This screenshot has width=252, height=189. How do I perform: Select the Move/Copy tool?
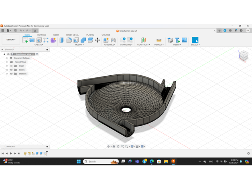click(x=98, y=40)
